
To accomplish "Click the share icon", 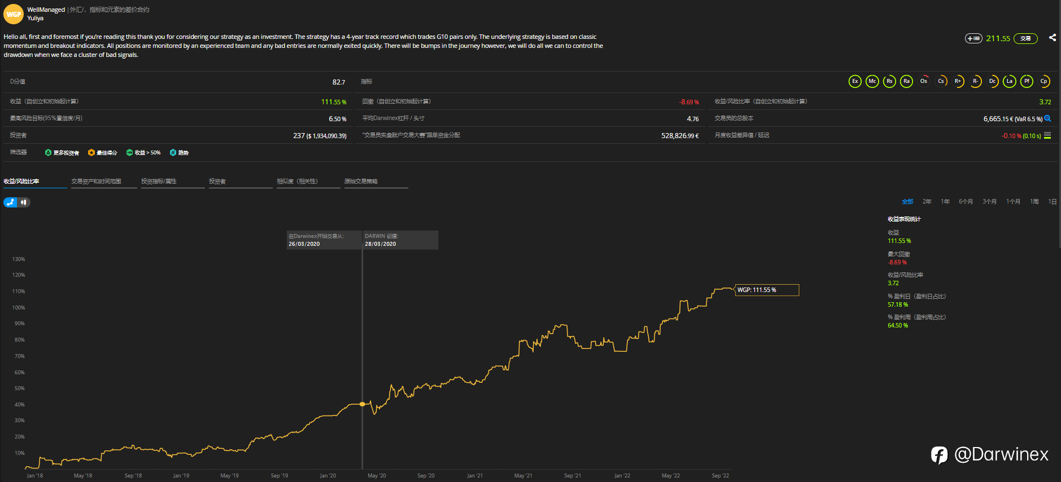I will [x=1052, y=38].
